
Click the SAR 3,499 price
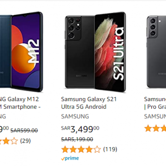[80, 129]
